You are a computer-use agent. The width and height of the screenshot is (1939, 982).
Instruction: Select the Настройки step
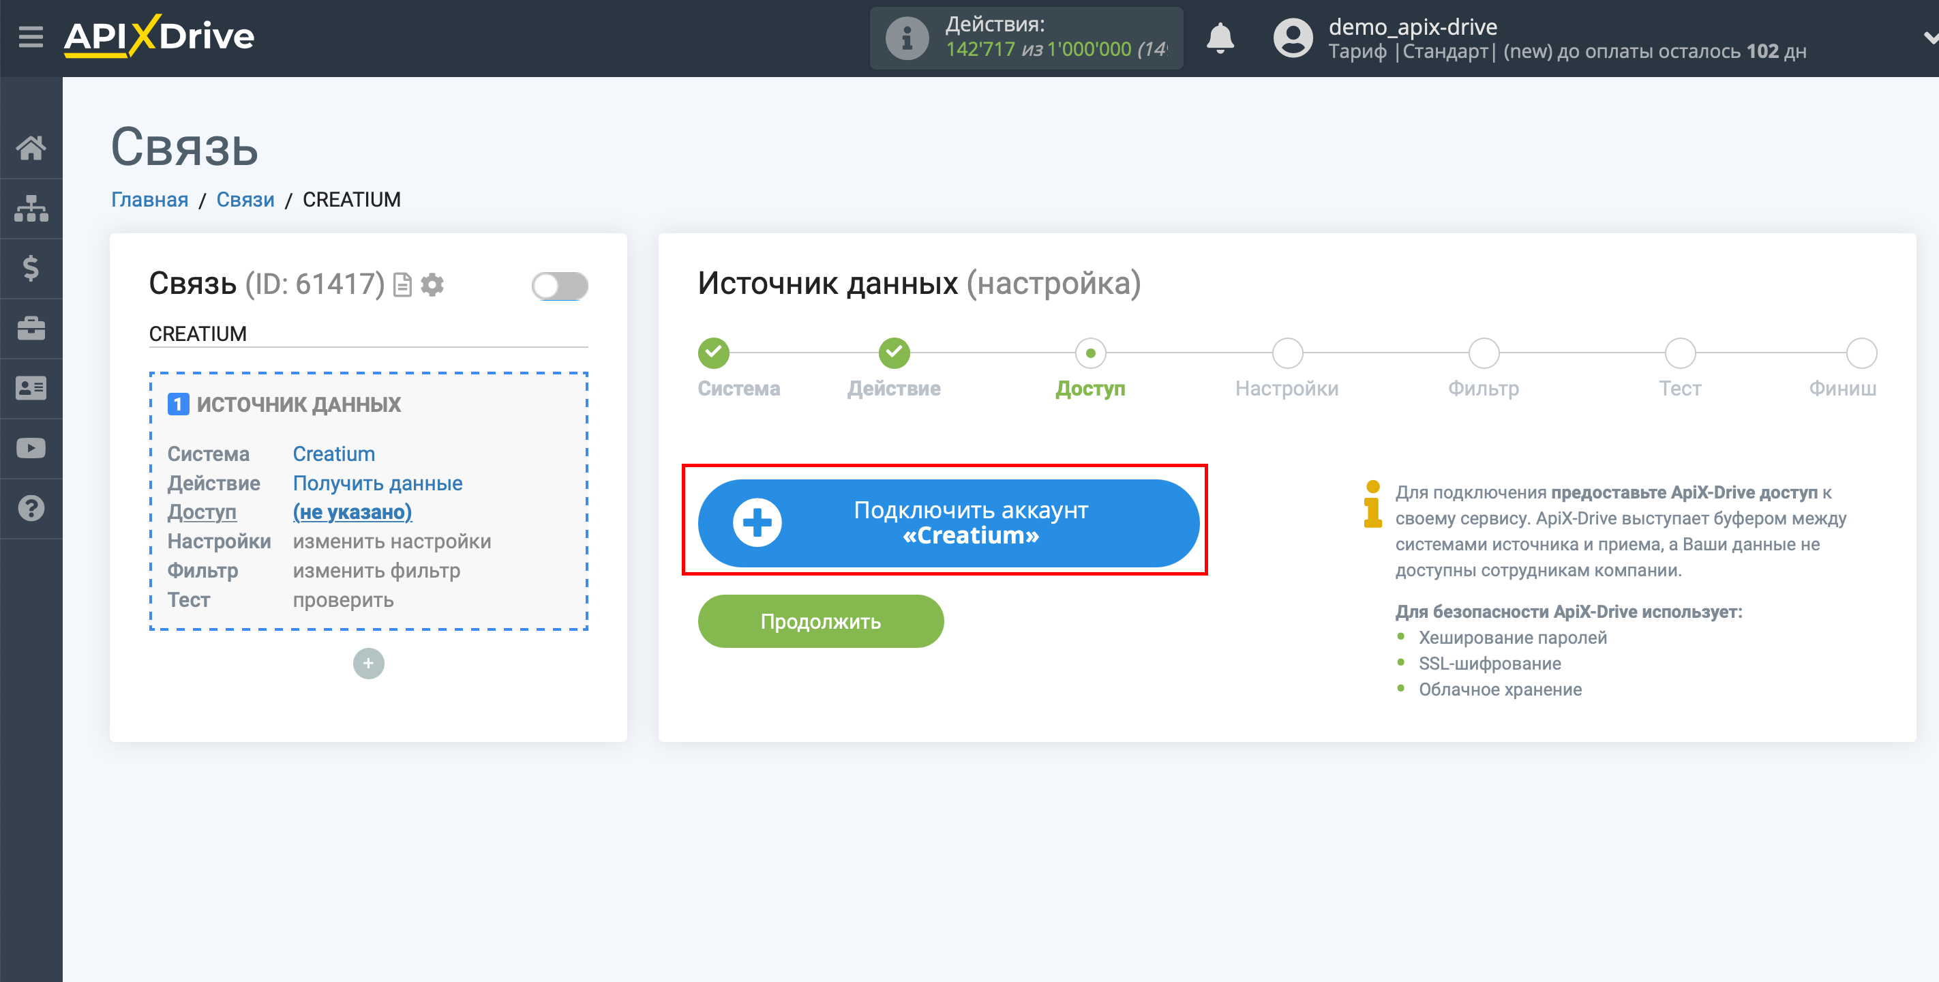click(1287, 353)
